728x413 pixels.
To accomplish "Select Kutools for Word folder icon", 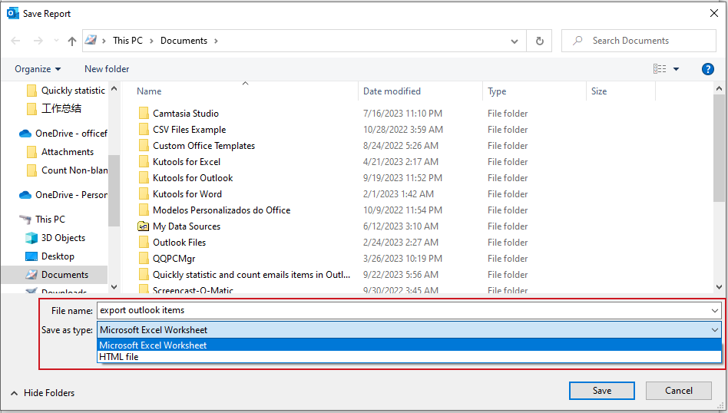I will coord(144,194).
